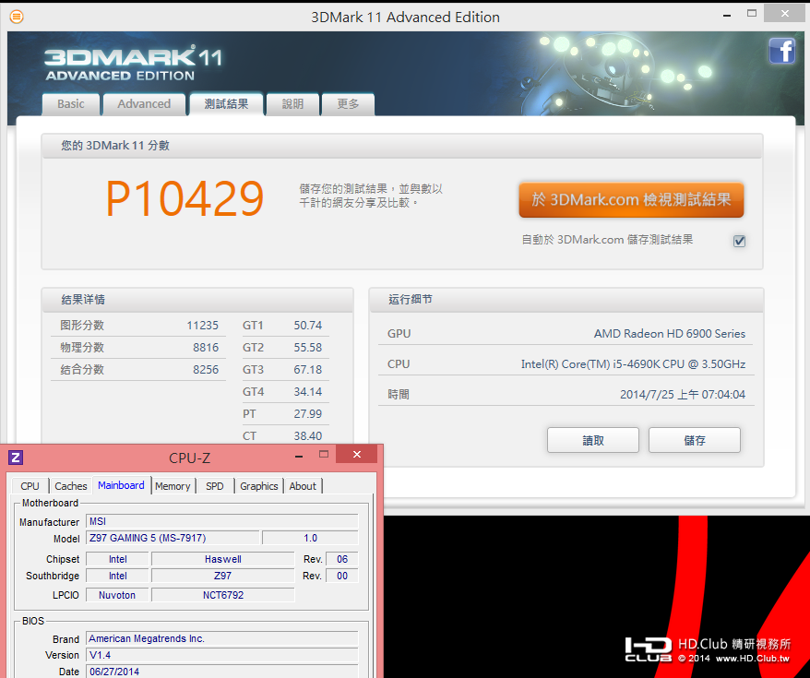This screenshot has height=678, width=810.
Task: Click Manufacturer field MSI in CPU-Z
Action: pos(222,521)
